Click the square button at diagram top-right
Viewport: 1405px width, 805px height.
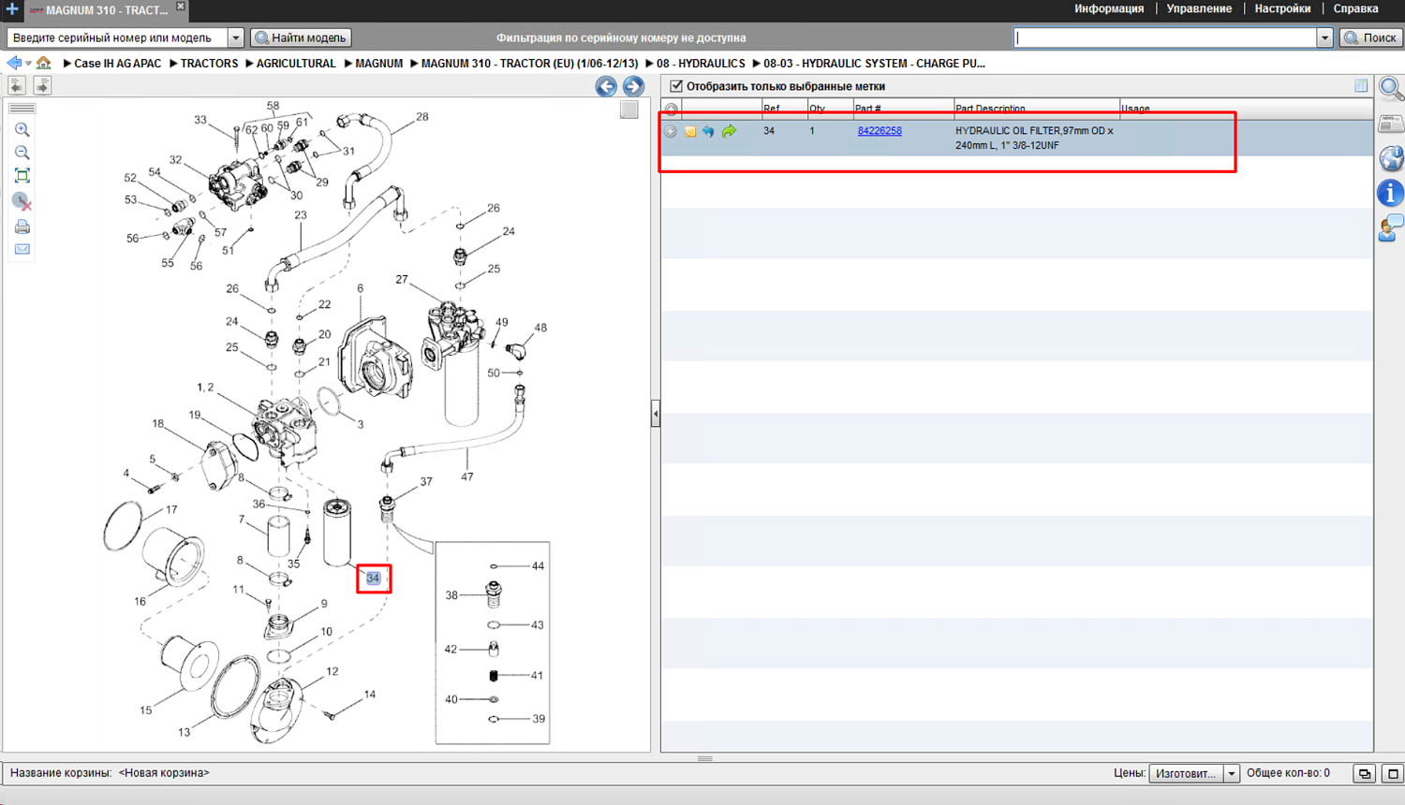click(x=629, y=110)
